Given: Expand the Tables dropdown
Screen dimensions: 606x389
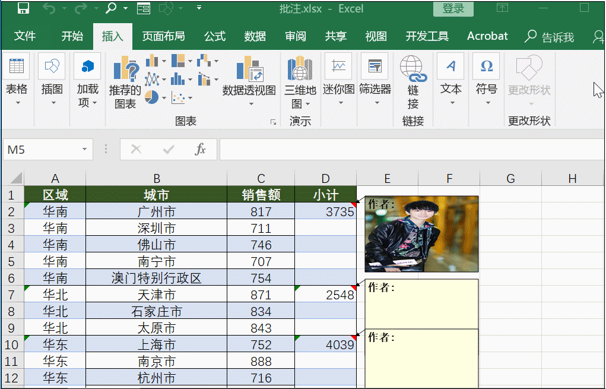Looking at the screenshot, I should [17, 103].
